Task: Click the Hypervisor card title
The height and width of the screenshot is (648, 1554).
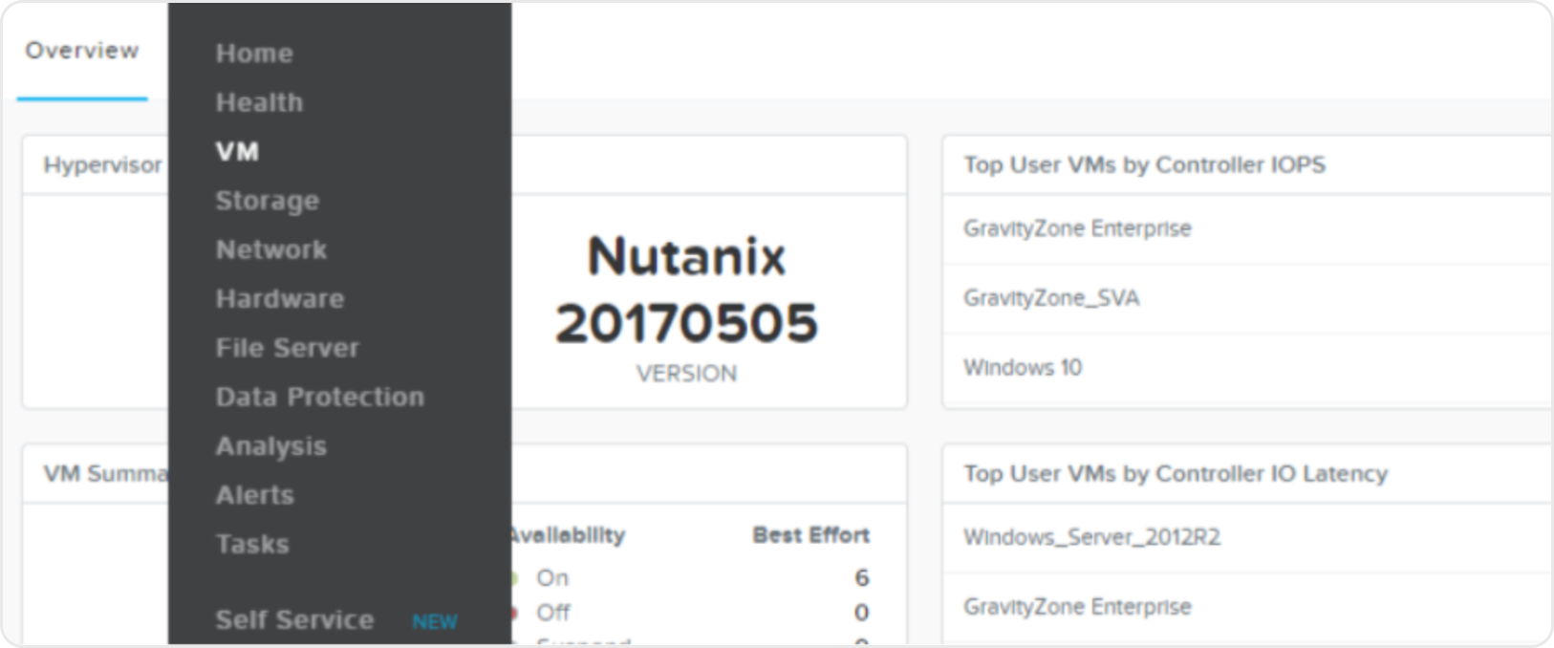Action: coord(103,165)
